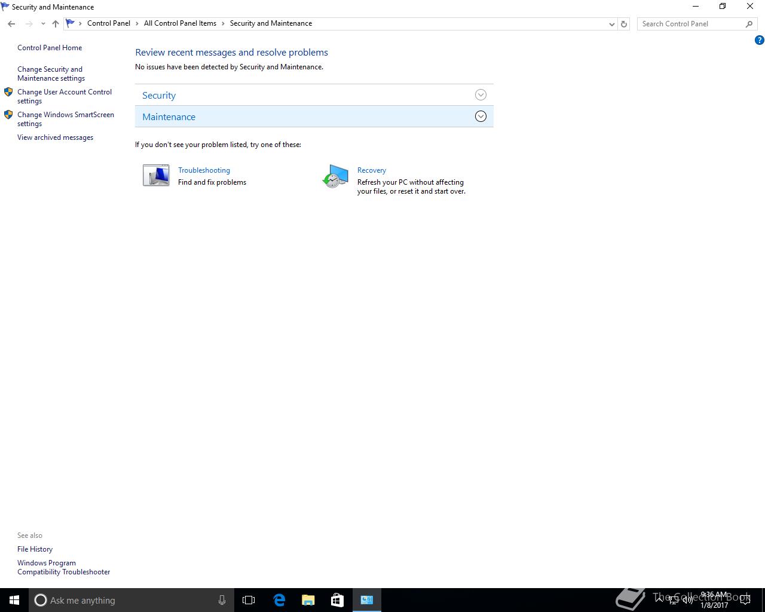Minimize the Security and Maintenance window
This screenshot has height=612, width=765.
point(695,7)
